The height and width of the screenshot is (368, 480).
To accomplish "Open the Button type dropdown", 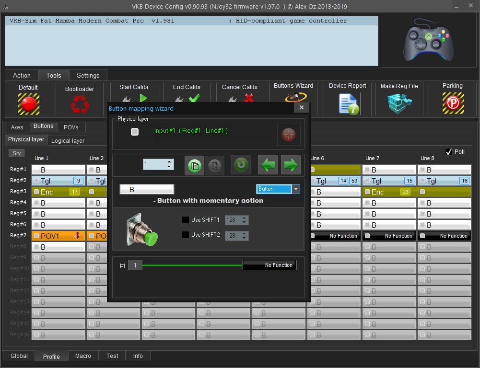I will pyautogui.click(x=278, y=189).
